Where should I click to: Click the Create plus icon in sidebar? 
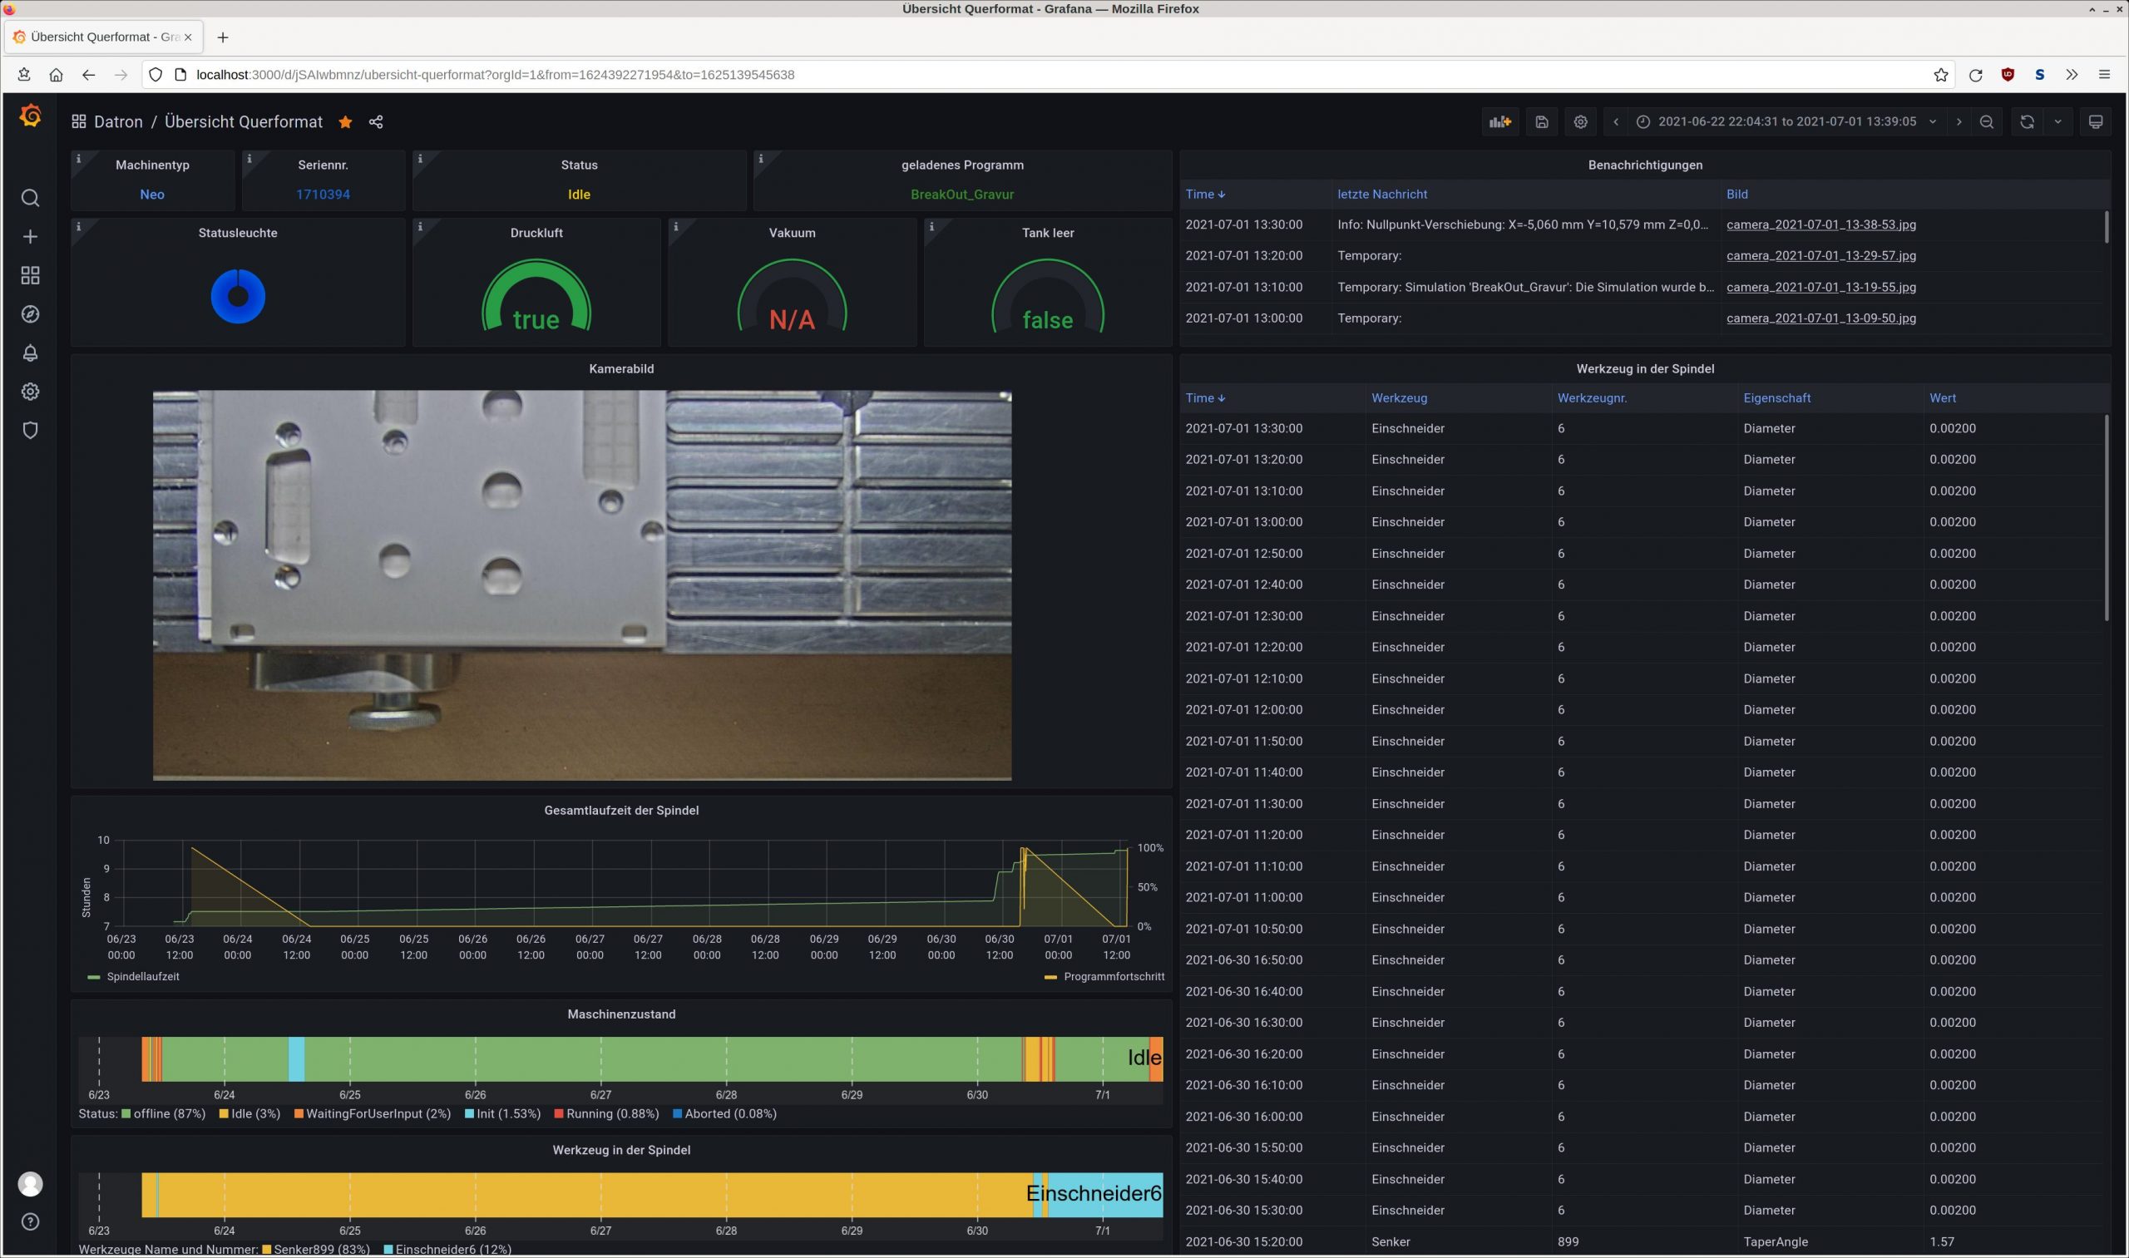[31, 236]
